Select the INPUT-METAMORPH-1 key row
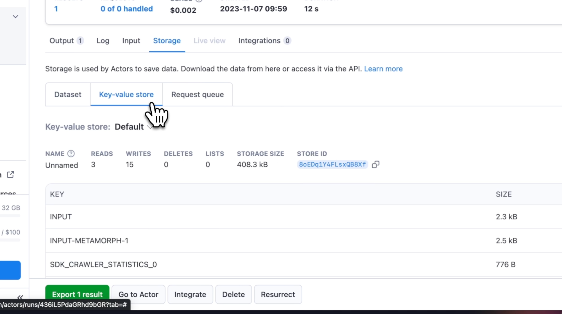562x314 pixels. (303, 240)
